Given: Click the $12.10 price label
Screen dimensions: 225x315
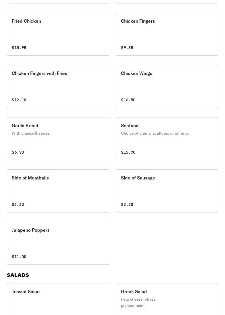Looking at the screenshot, I should pyautogui.click(x=19, y=100).
